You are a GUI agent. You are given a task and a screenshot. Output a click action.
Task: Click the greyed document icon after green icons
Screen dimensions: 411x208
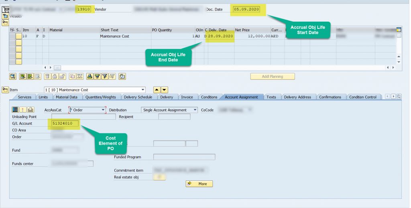point(38,77)
